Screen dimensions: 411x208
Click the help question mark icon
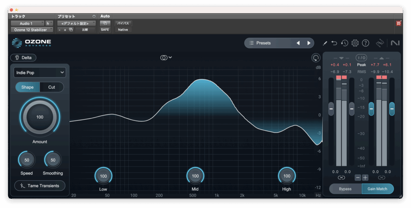click(x=365, y=43)
